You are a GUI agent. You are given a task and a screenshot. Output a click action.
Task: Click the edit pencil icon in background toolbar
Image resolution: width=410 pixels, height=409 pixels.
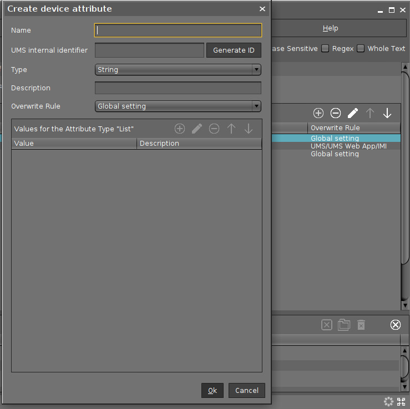(353, 113)
